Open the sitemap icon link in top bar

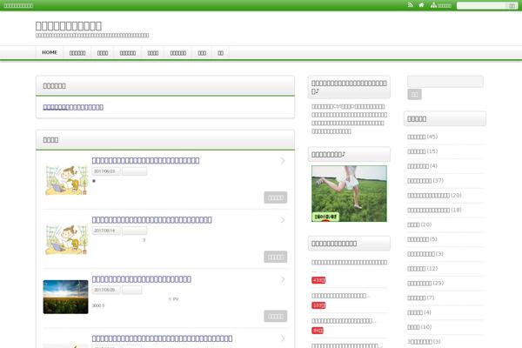point(441,5)
